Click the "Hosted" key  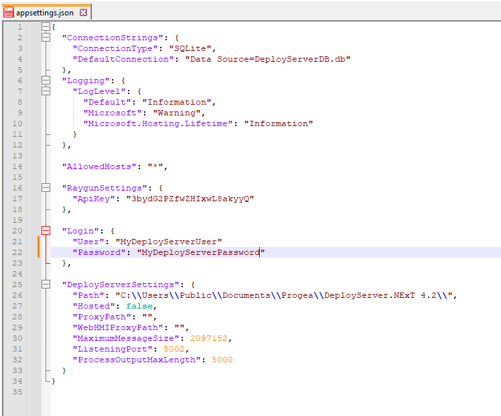94,306
